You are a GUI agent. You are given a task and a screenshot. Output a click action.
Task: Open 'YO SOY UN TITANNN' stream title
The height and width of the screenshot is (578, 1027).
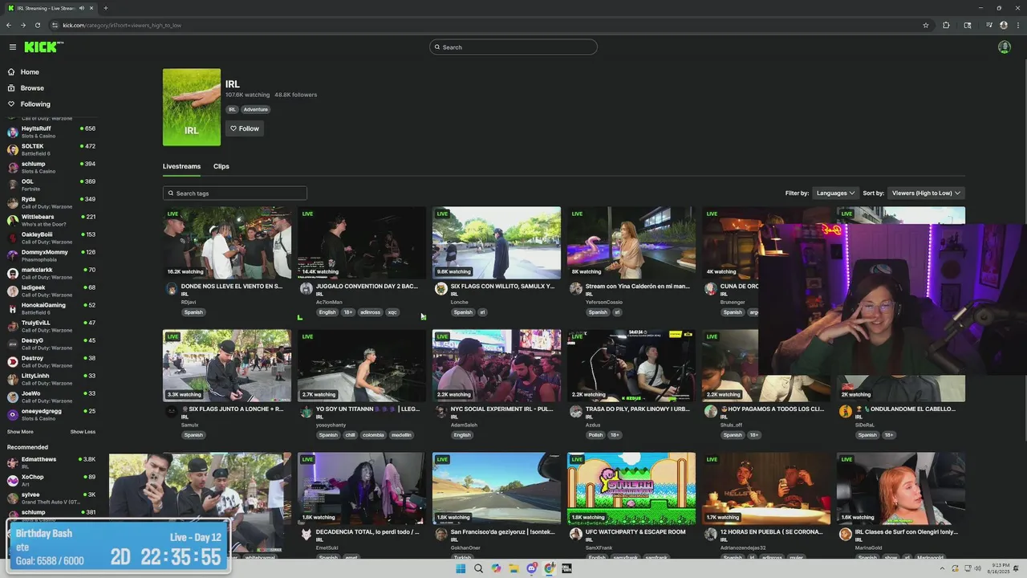[367, 409]
